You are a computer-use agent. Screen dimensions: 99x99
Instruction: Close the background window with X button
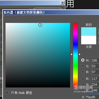tap(62, 3)
